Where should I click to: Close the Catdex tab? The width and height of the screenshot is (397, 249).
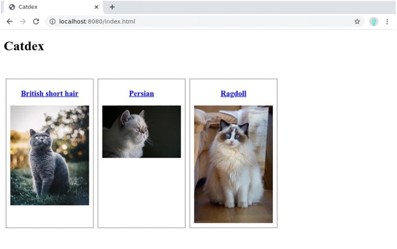[96, 7]
